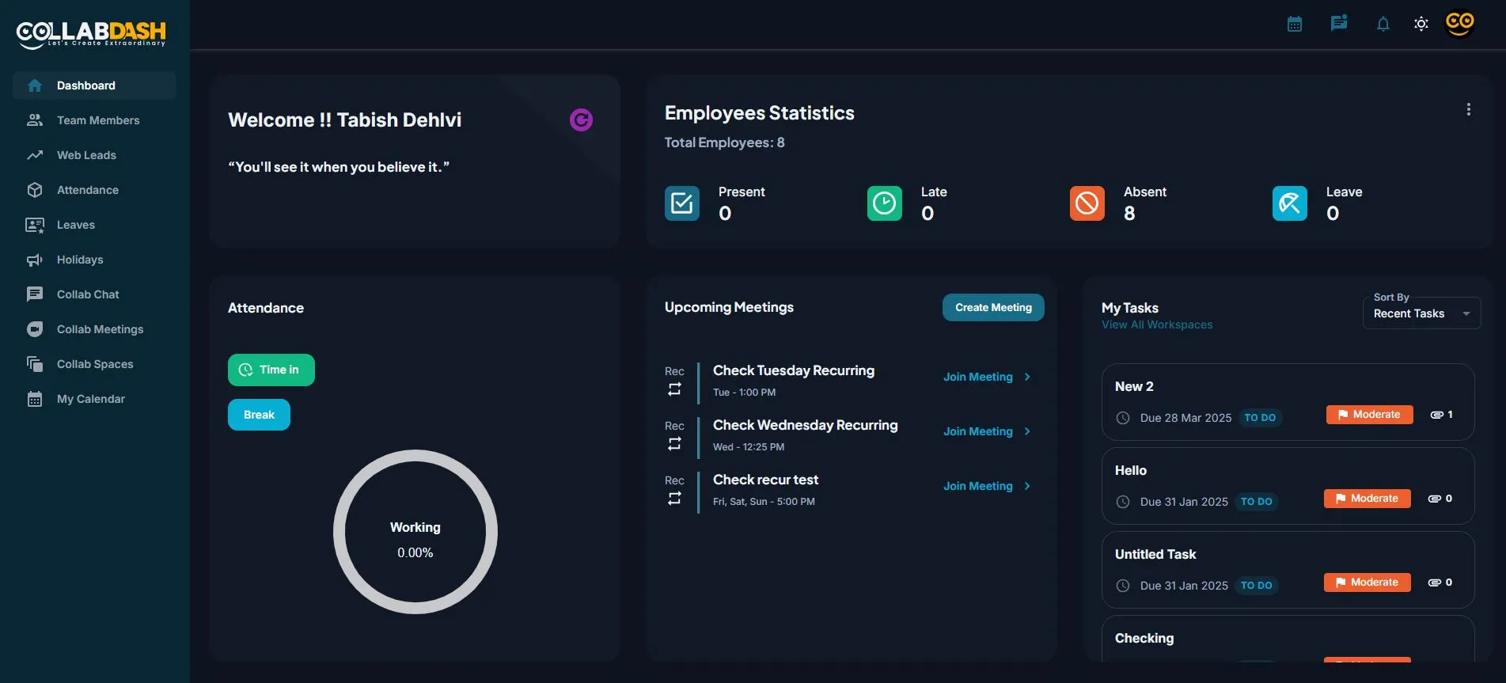This screenshot has width=1506, height=683.
Task: Click the Absent blocked icon
Action: pos(1087,203)
